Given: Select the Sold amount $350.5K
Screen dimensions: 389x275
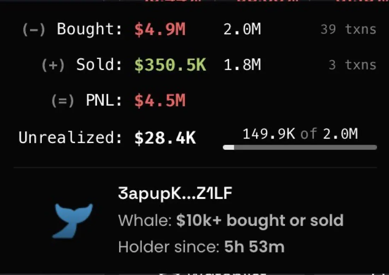Looking at the screenshot, I should click(170, 65).
